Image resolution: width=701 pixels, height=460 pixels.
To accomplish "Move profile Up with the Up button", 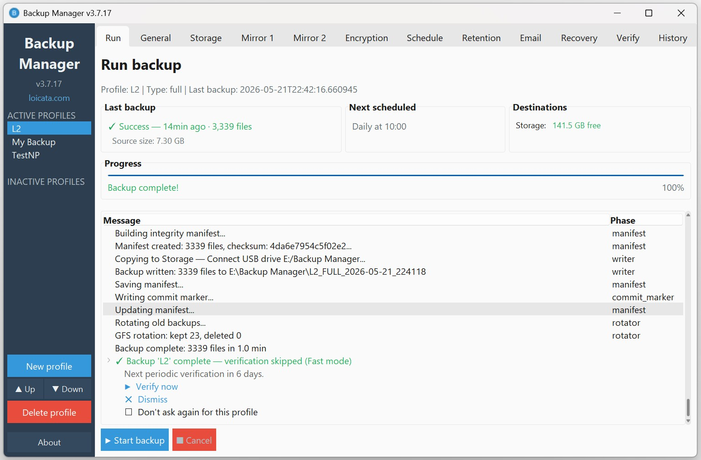I will [25, 389].
